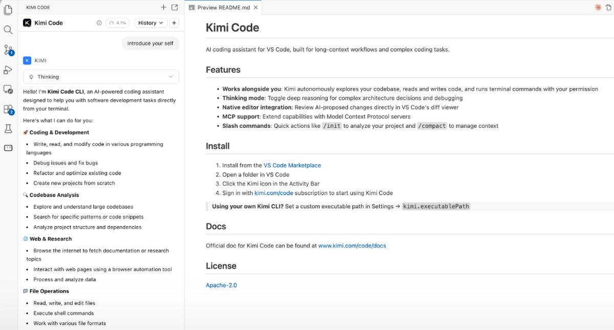614x330 pixels.
Task: Click the /compact inline code
Action: click(432, 126)
